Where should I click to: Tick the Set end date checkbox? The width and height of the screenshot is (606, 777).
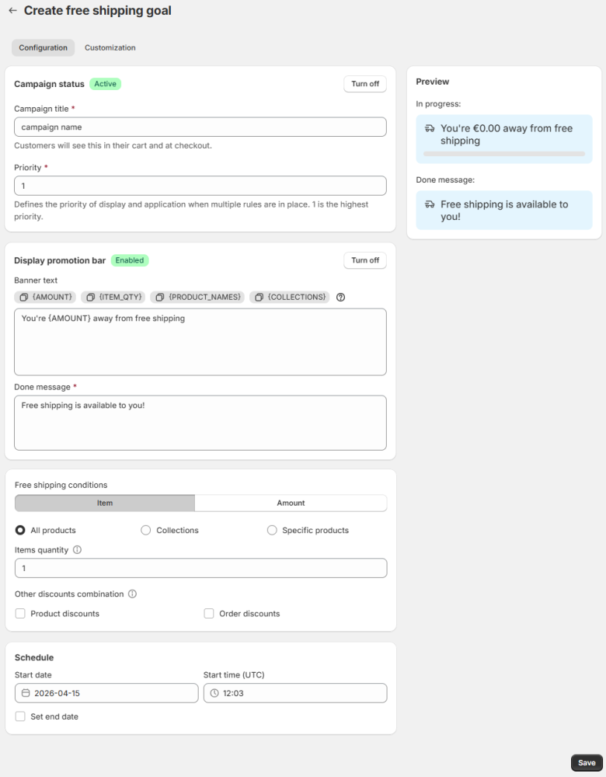point(20,716)
